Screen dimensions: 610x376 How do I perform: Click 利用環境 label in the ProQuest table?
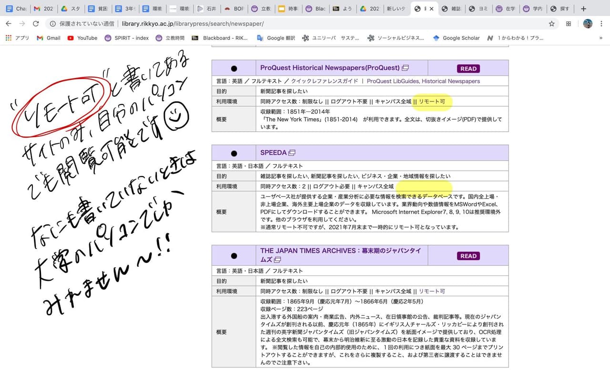[226, 102]
